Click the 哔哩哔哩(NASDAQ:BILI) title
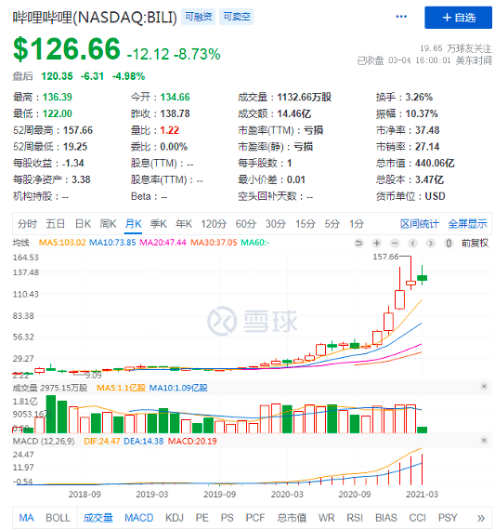This screenshot has height=529, width=495. (x=95, y=18)
